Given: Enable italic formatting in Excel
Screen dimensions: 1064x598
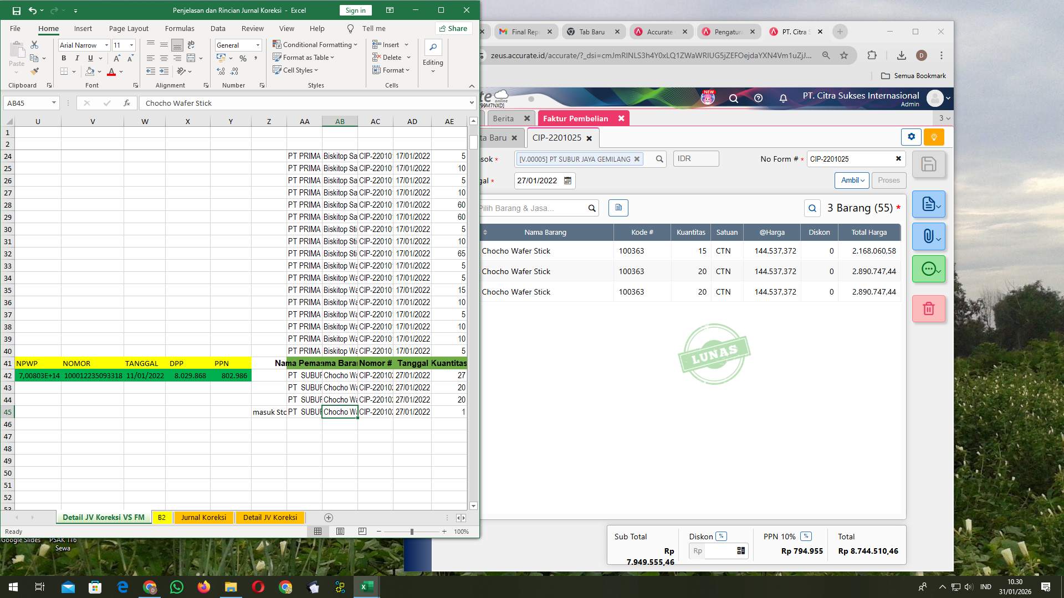Looking at the screenshot, I should [x=77, y=58].
